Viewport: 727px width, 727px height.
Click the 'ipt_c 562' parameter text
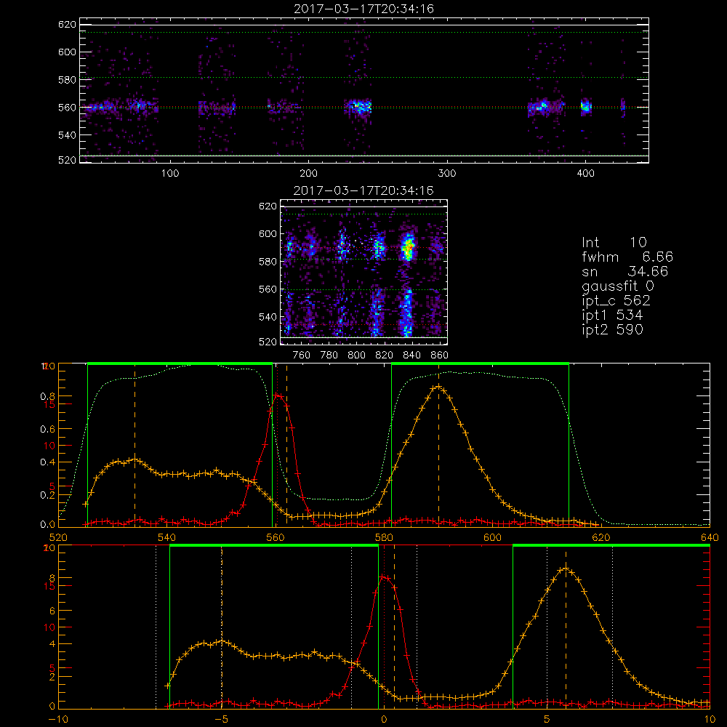pyautogui.click(x=616, y=301)
